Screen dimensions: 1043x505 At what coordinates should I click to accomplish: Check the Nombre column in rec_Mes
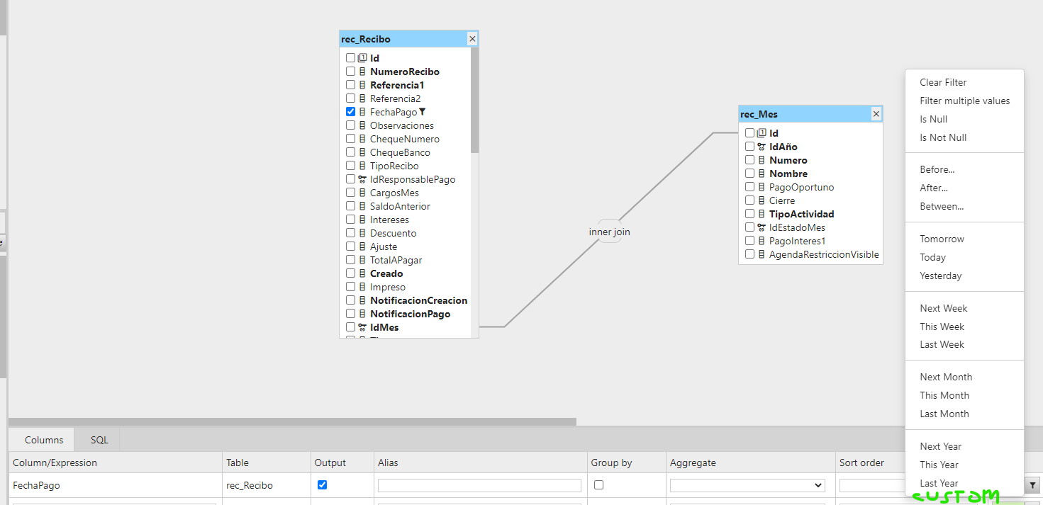click(x=749, y=173)
